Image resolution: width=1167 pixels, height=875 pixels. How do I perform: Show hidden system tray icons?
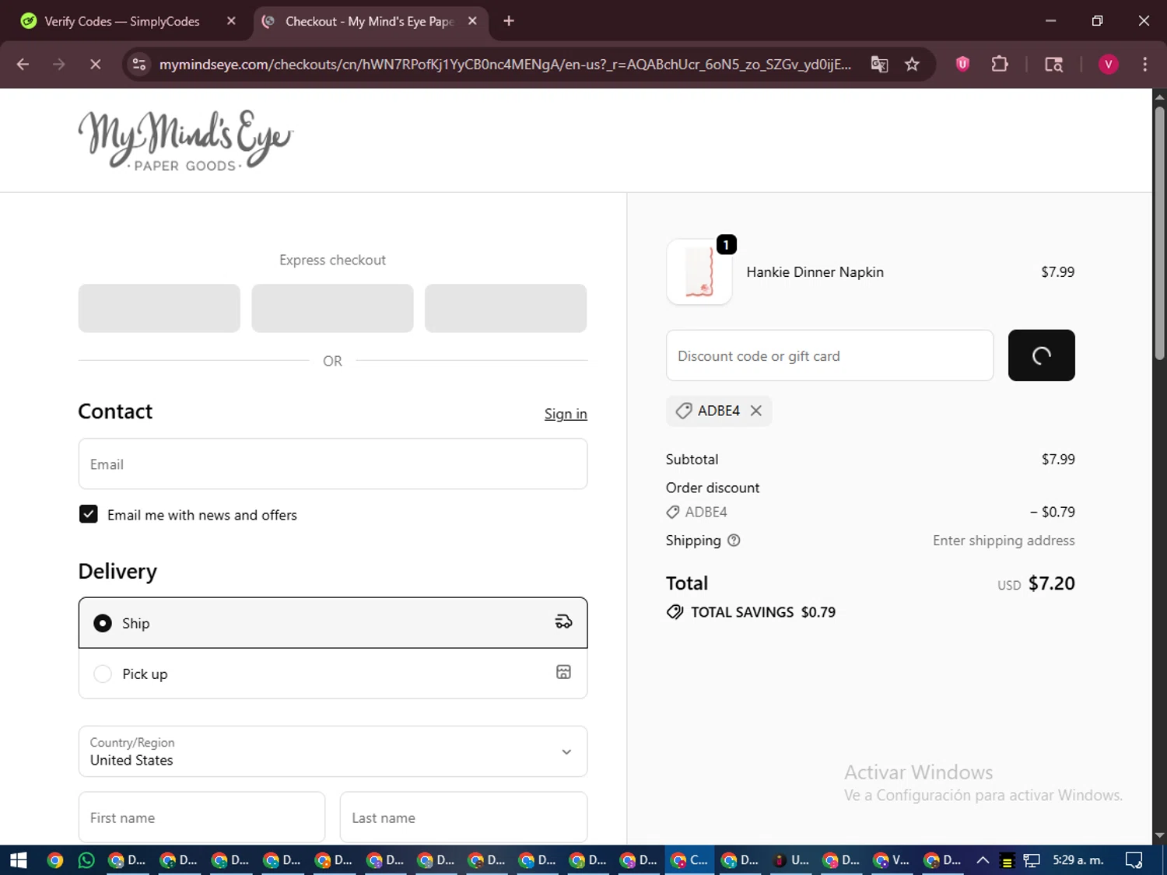tap(983, 860)
